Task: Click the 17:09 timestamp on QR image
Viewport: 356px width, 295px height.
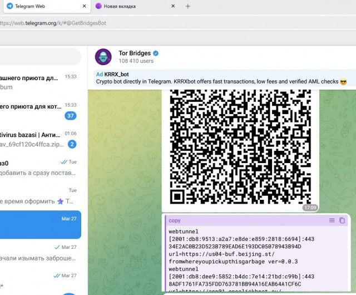Action: pos(310,208)
